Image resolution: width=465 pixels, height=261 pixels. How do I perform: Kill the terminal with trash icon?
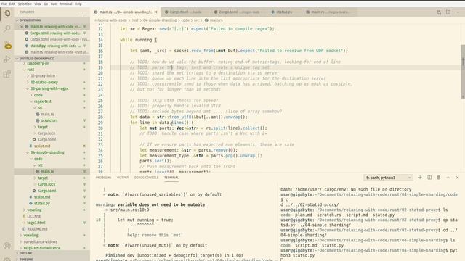tap(439, 177)
